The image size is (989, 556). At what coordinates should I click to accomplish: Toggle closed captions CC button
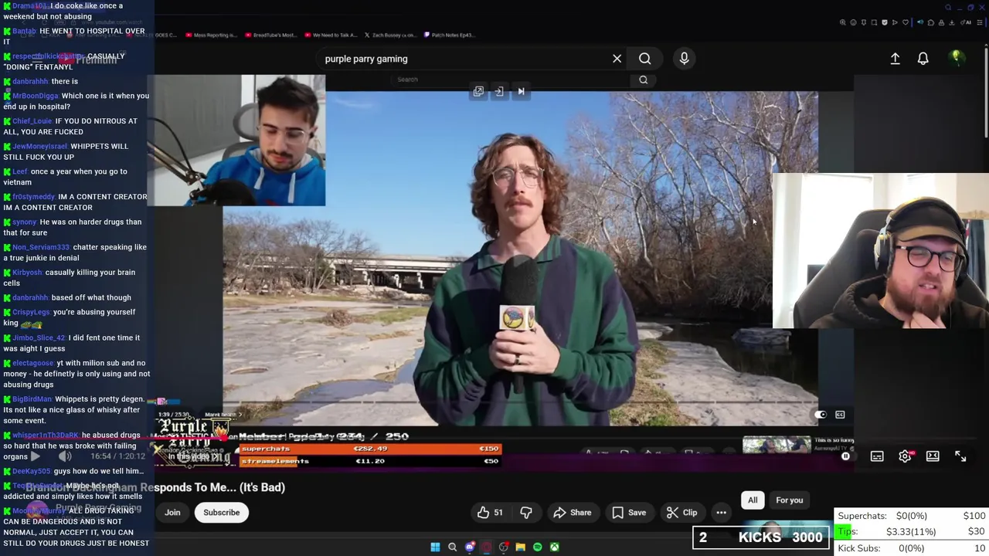click(x=840, y=415)
